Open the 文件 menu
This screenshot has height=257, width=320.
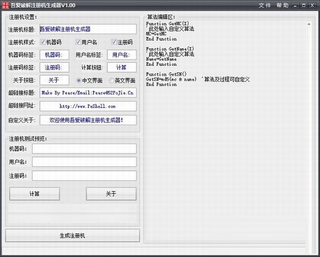coord(265,5)
